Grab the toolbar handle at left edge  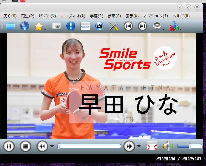[2, 26]
